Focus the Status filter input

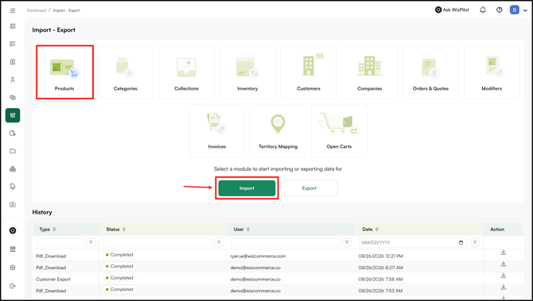157,242
